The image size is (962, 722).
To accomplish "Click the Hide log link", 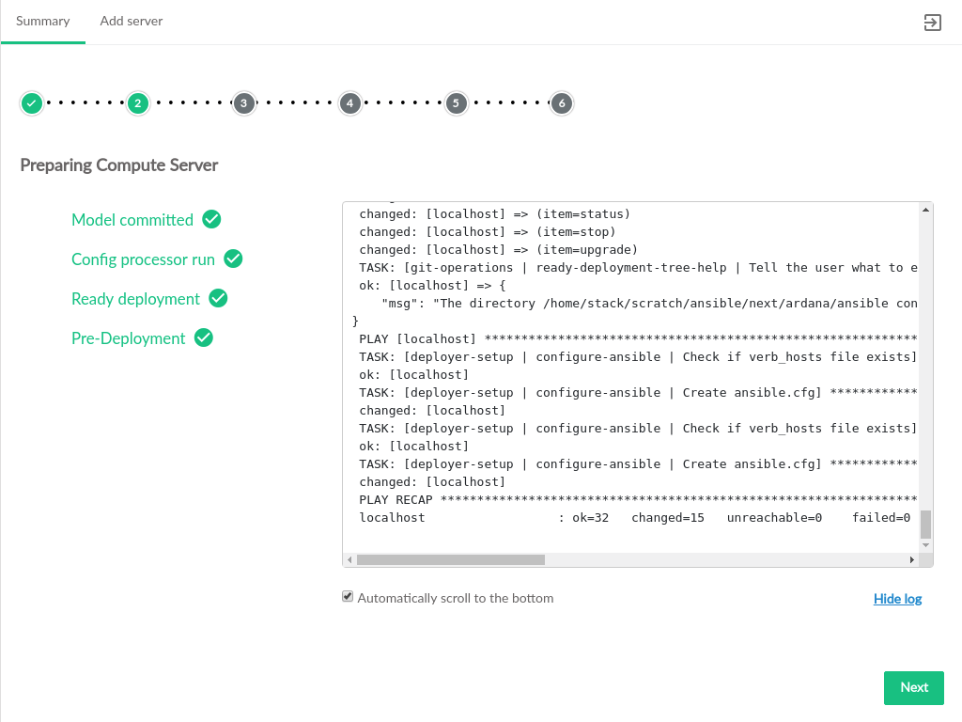I will pos(897,599).
